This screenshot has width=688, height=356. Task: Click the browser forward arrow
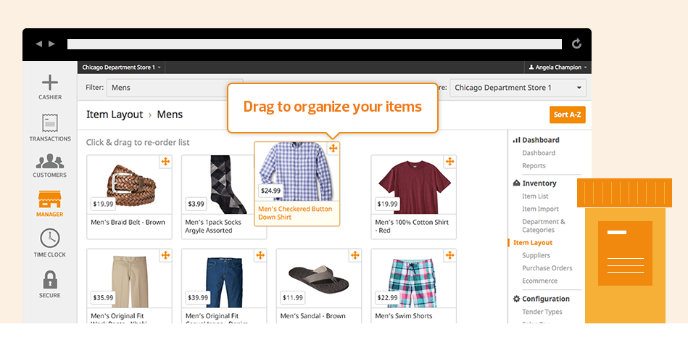point(51,44)
